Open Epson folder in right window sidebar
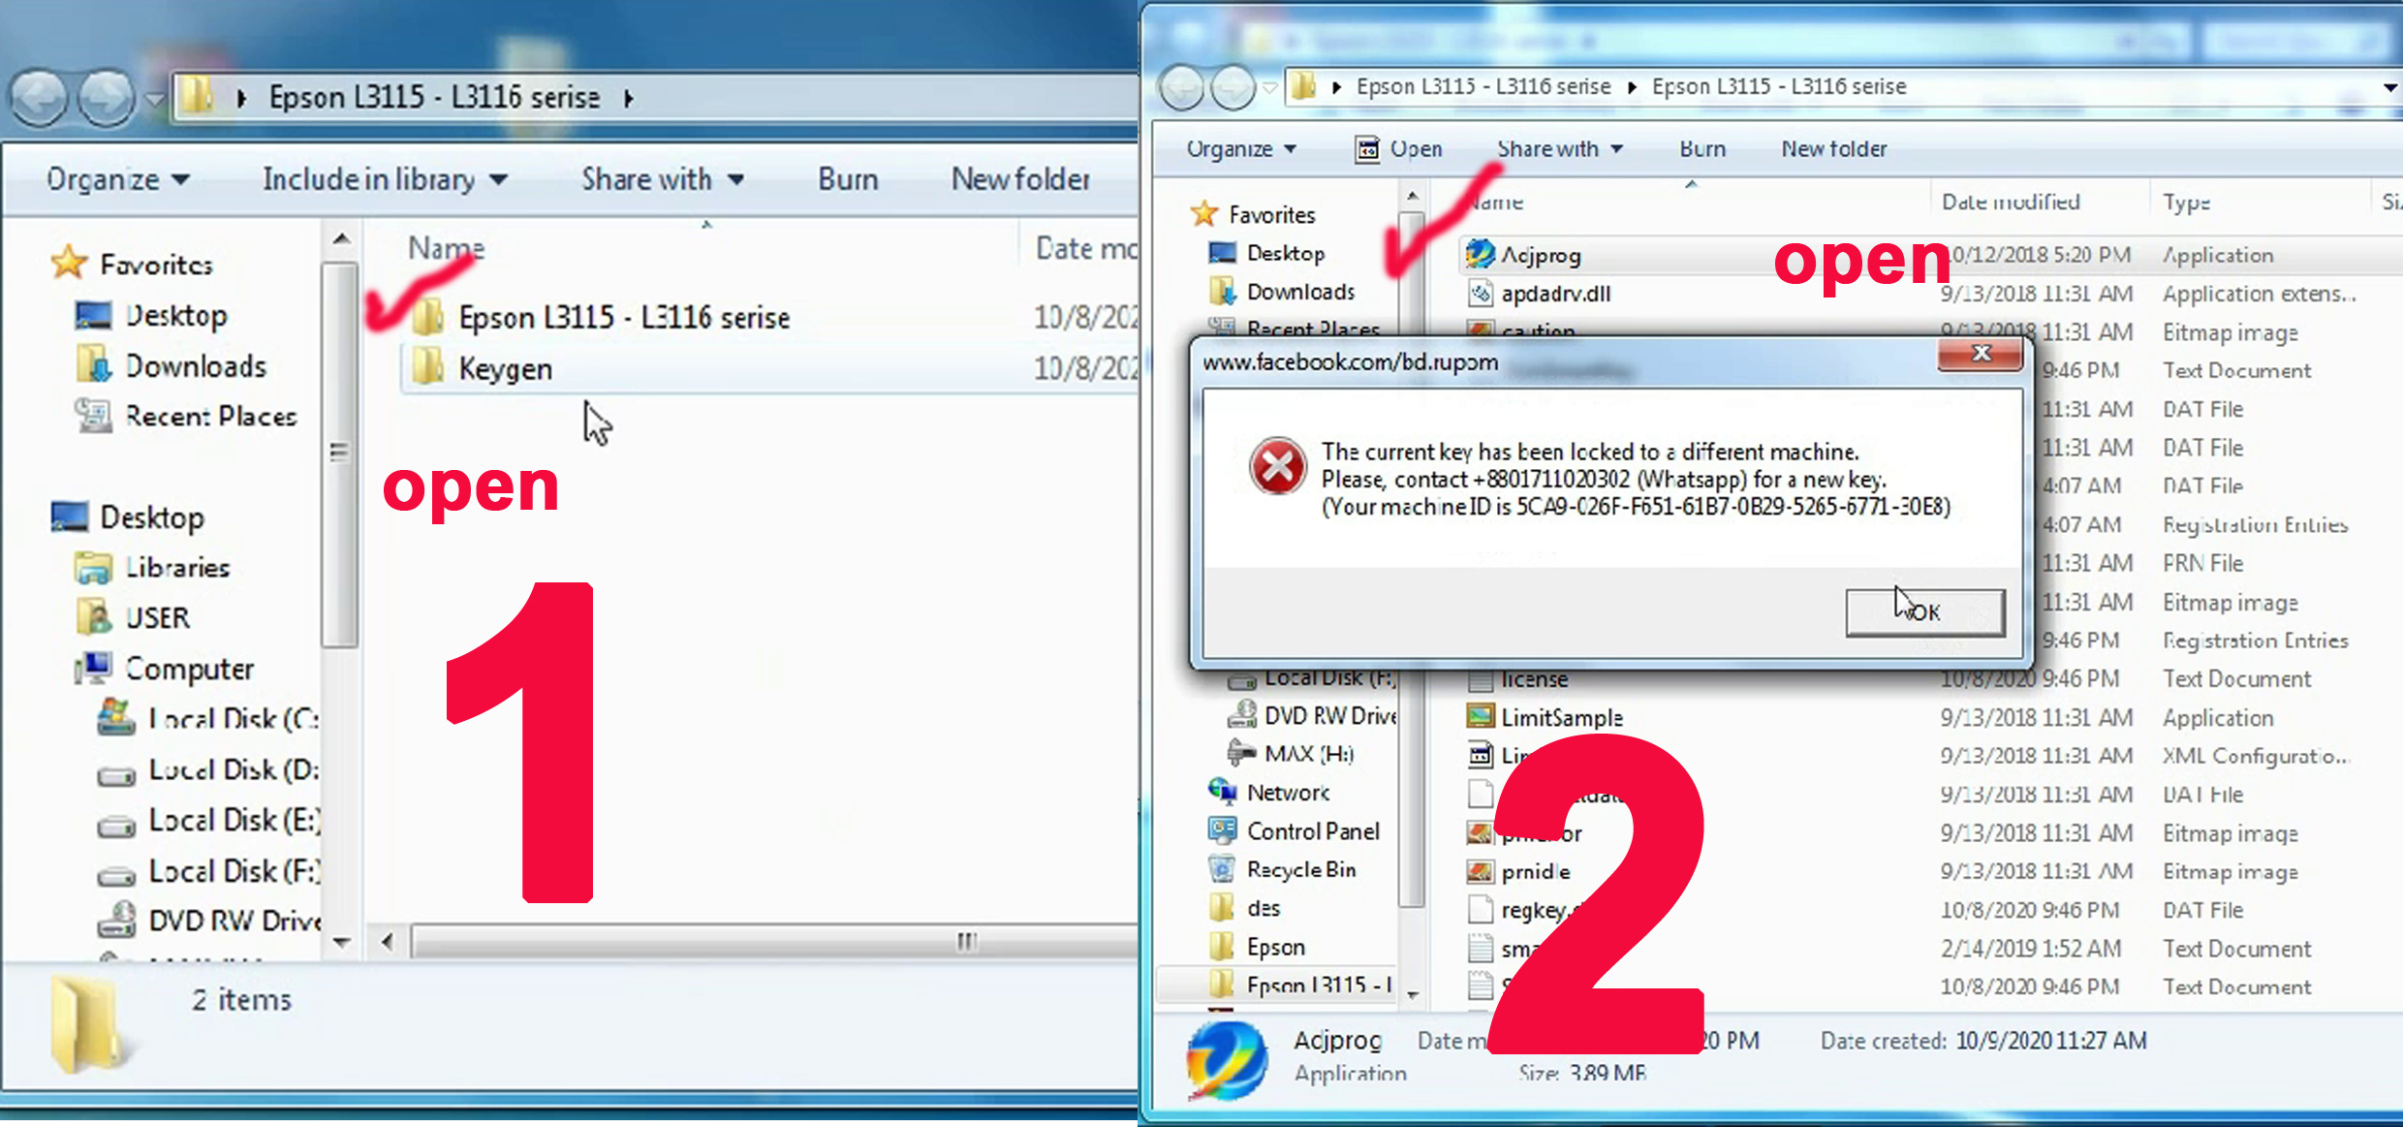 tap(1258, 947)
